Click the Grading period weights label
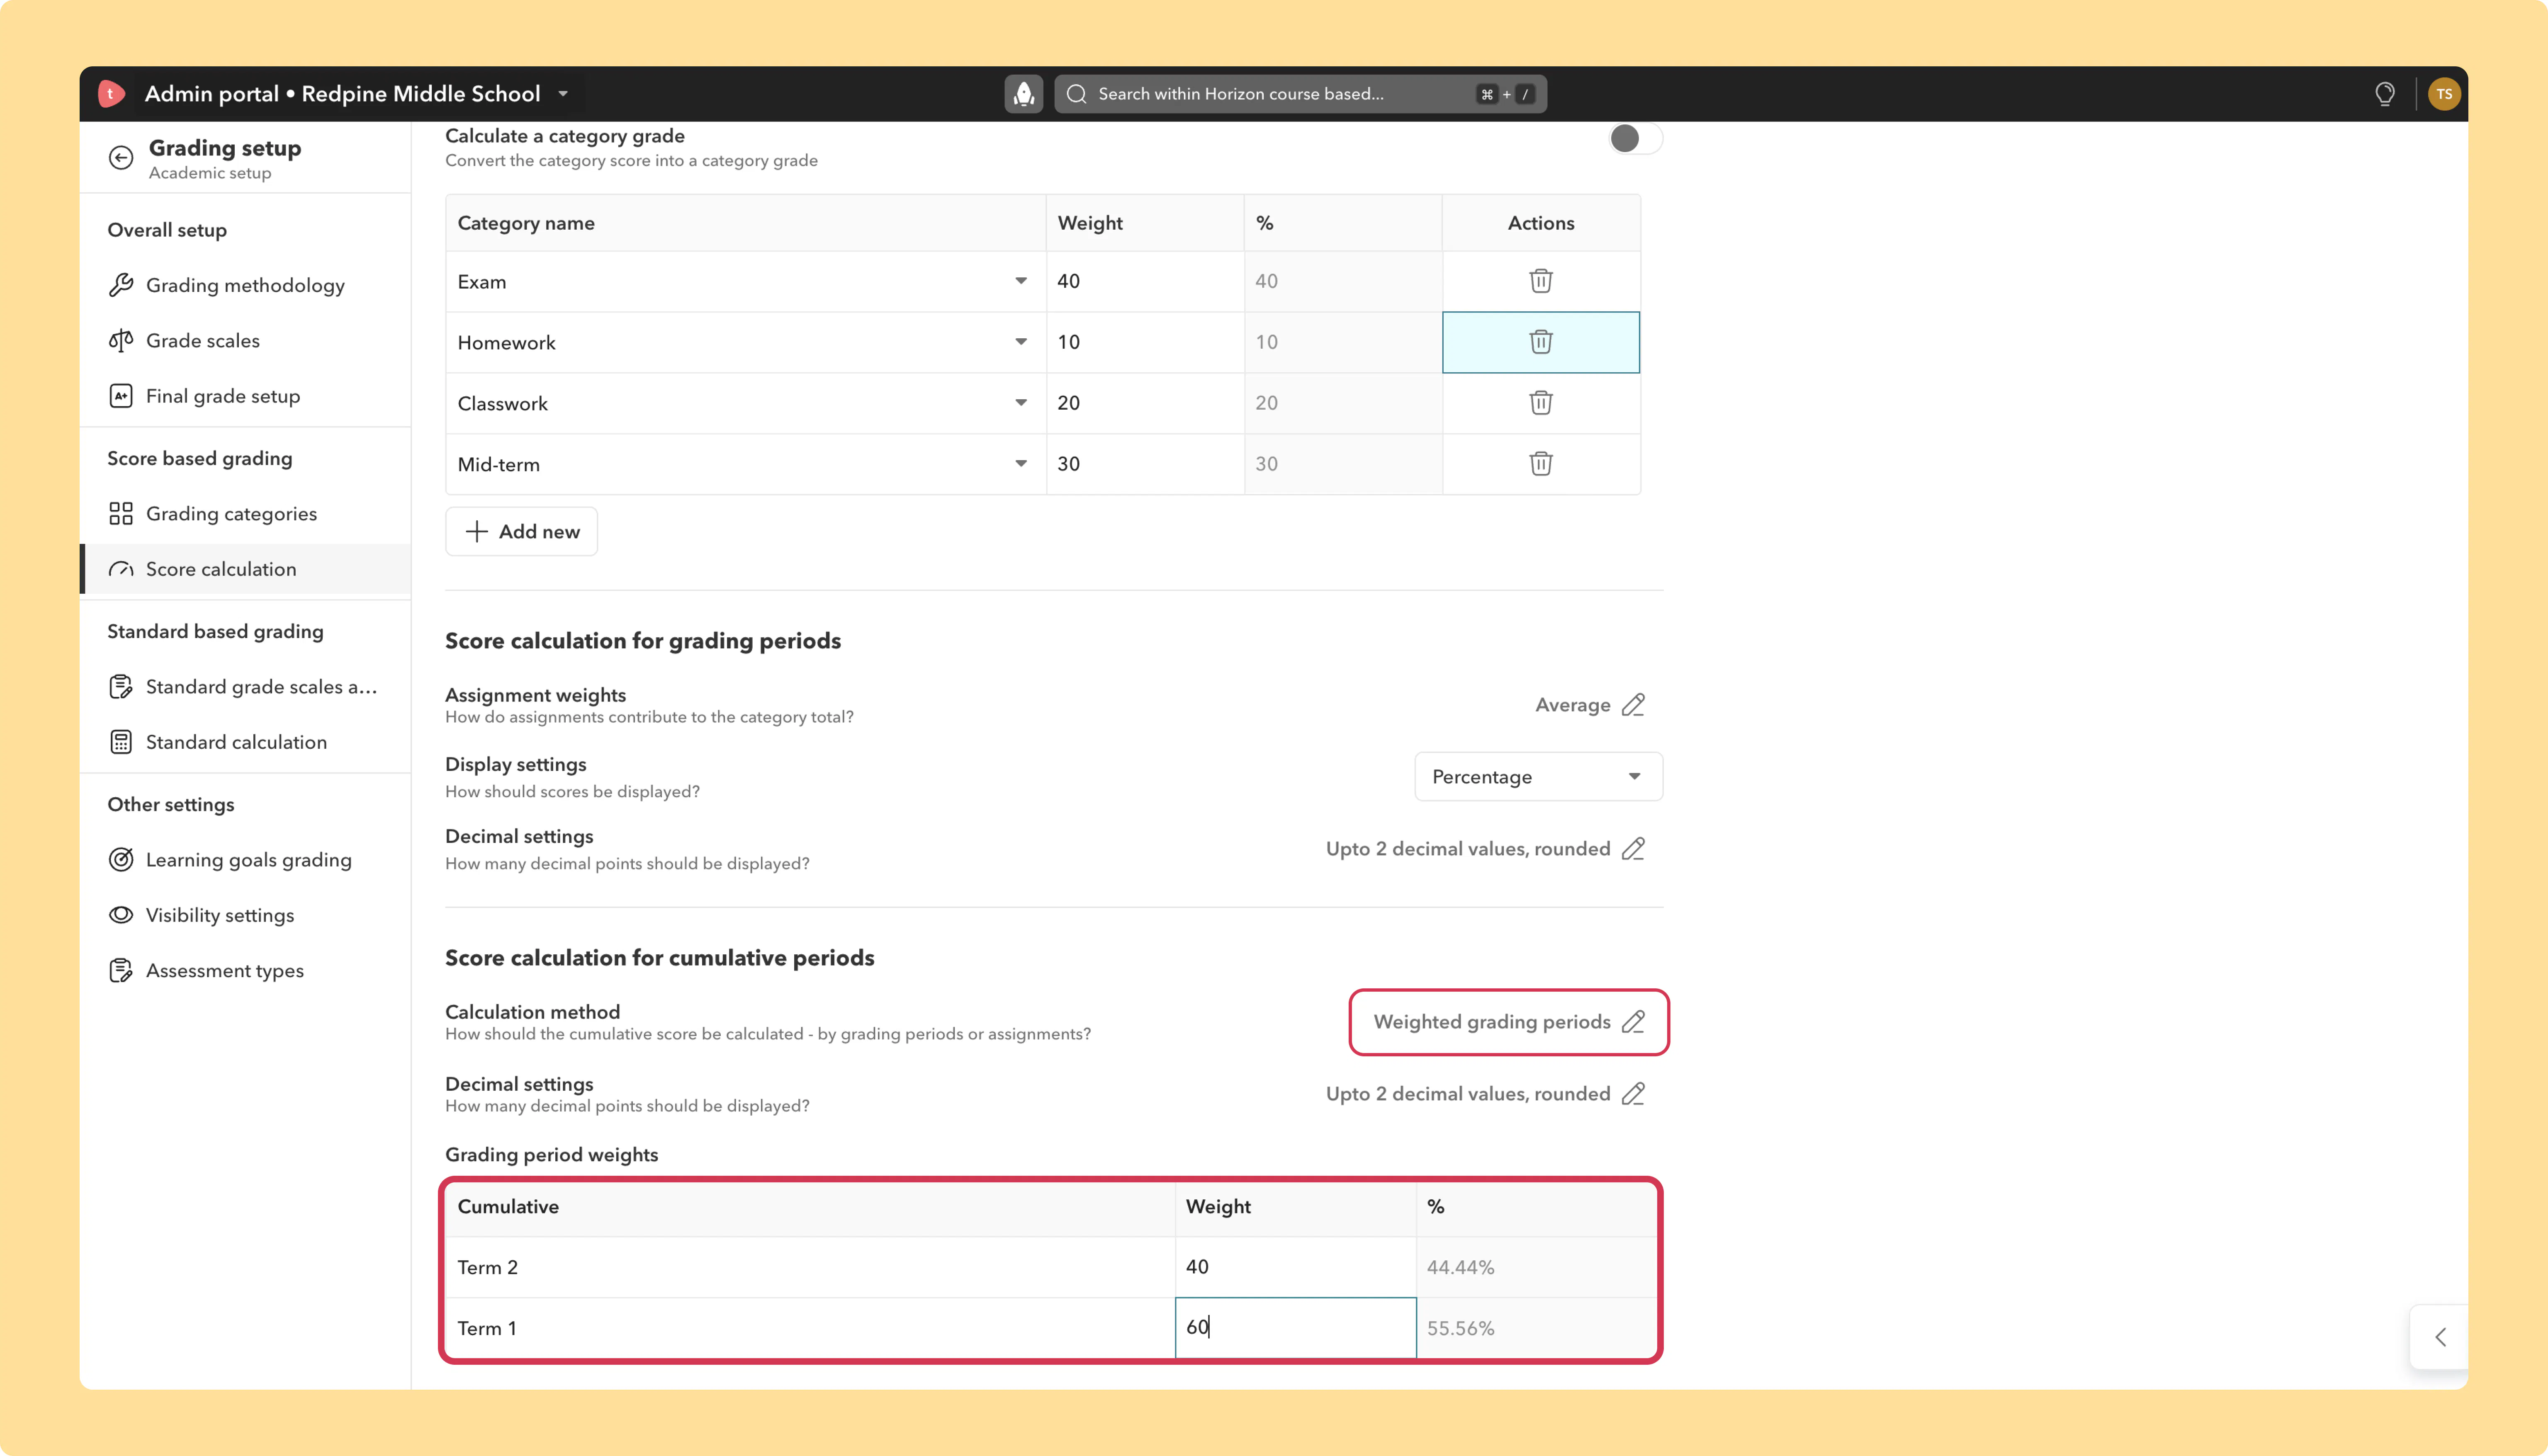Viewport: 2548px width, 1456px height. 551,1155
